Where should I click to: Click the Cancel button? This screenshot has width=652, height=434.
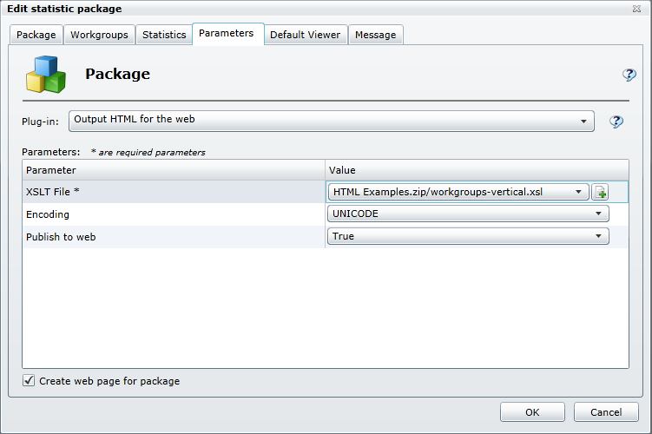coord(606,412)
